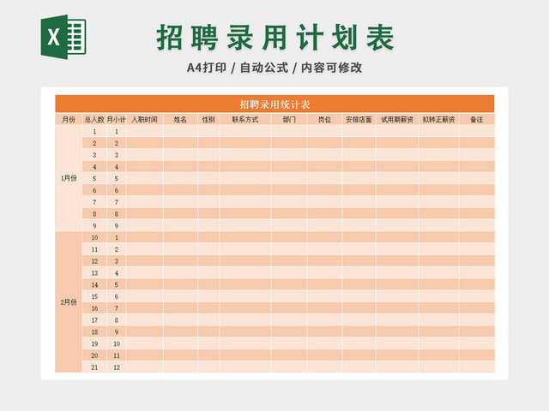Click empty 入职时间 cell in row 10
This screenshot has height=411, width=549.
tap(144, 238)
